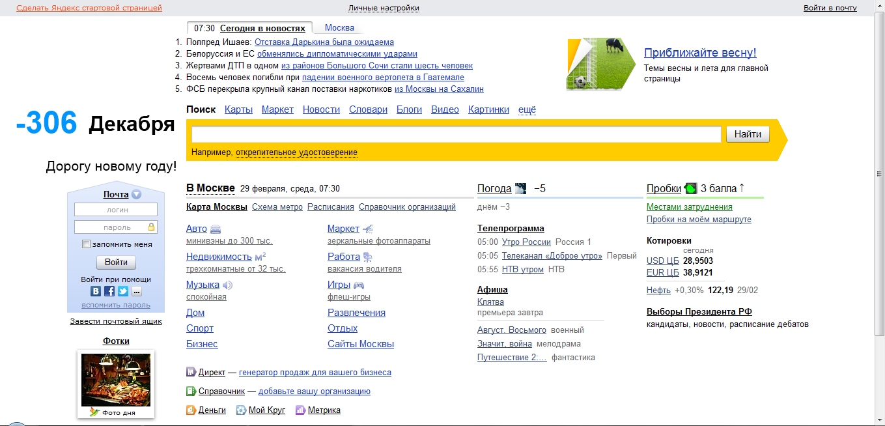Click вспомнить пароль link
Image resolution: width=885 pixels, height=426 pixels.
pyautogui.click(x=116, y=305)
